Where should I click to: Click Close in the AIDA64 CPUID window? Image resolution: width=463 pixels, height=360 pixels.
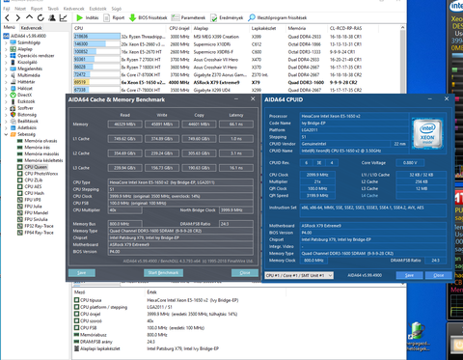coord(439,275)
